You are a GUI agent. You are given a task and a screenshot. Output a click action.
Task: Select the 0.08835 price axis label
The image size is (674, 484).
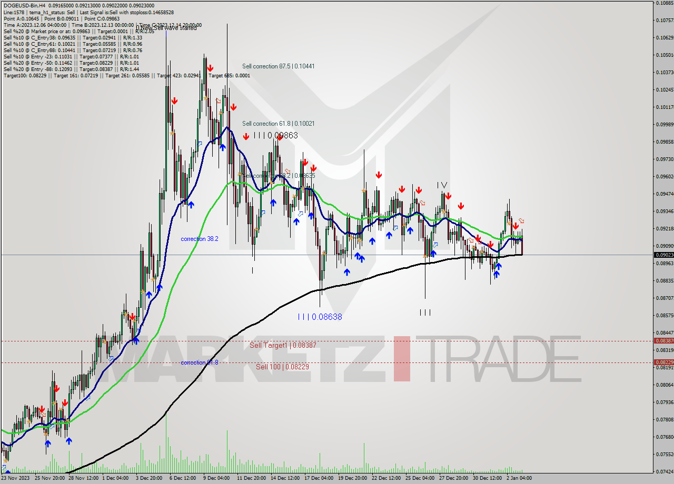coord(665,280)
